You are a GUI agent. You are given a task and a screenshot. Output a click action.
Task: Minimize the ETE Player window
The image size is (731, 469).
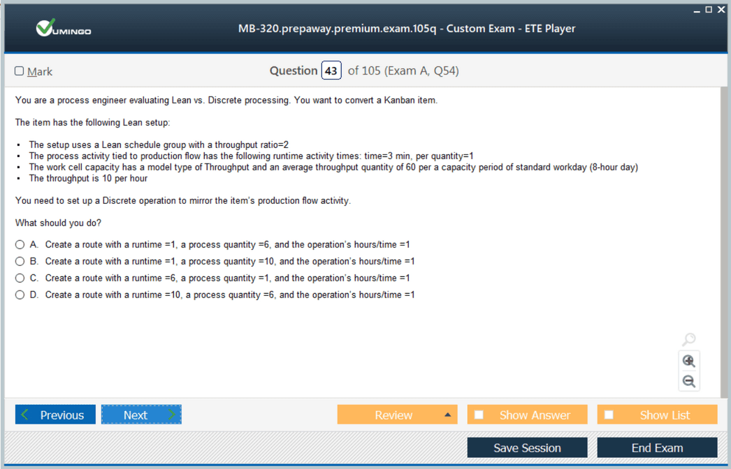697,10
